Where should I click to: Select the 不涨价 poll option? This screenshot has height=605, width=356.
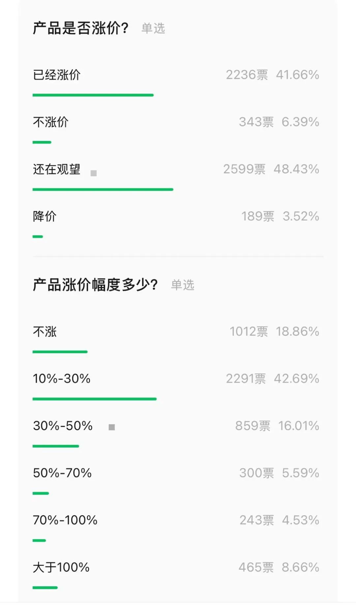51,122
